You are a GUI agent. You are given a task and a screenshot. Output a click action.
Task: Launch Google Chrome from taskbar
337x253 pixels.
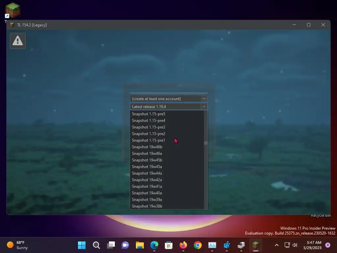198,245
